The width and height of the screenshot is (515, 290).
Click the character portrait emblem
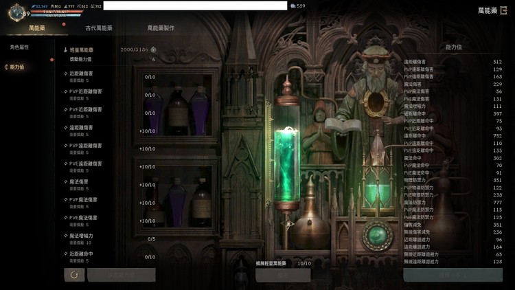18,12
